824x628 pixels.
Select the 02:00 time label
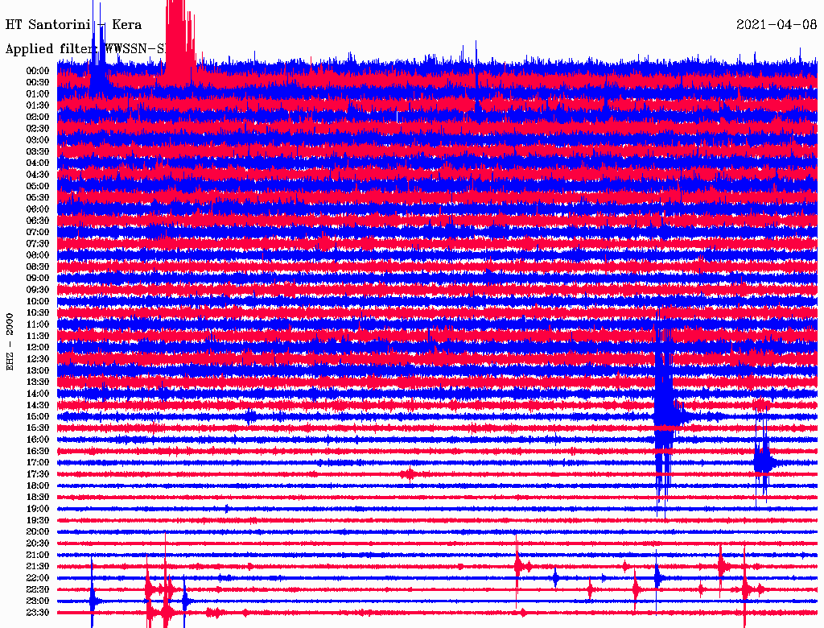[38, 118]
